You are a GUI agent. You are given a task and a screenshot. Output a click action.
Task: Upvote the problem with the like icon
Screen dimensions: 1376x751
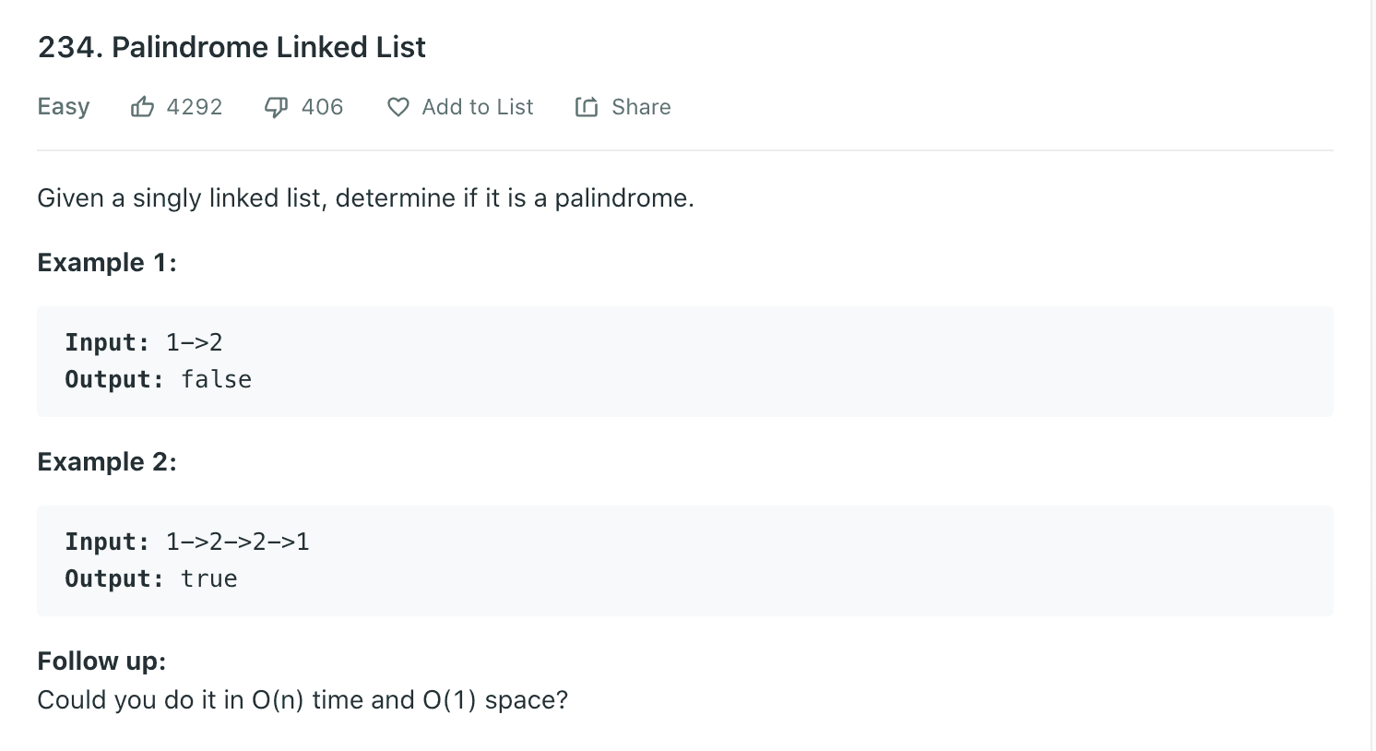point(142,106)
